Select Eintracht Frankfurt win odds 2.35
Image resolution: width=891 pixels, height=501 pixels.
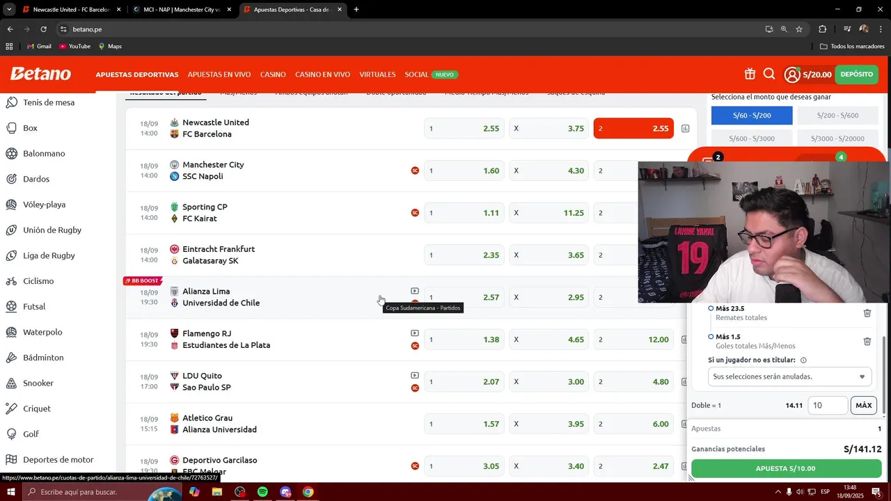(x=464, y=255)
